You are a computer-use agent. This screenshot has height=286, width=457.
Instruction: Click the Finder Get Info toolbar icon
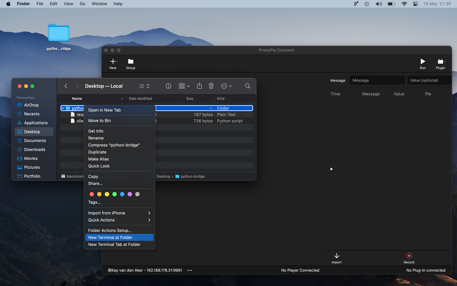point(168,86)
